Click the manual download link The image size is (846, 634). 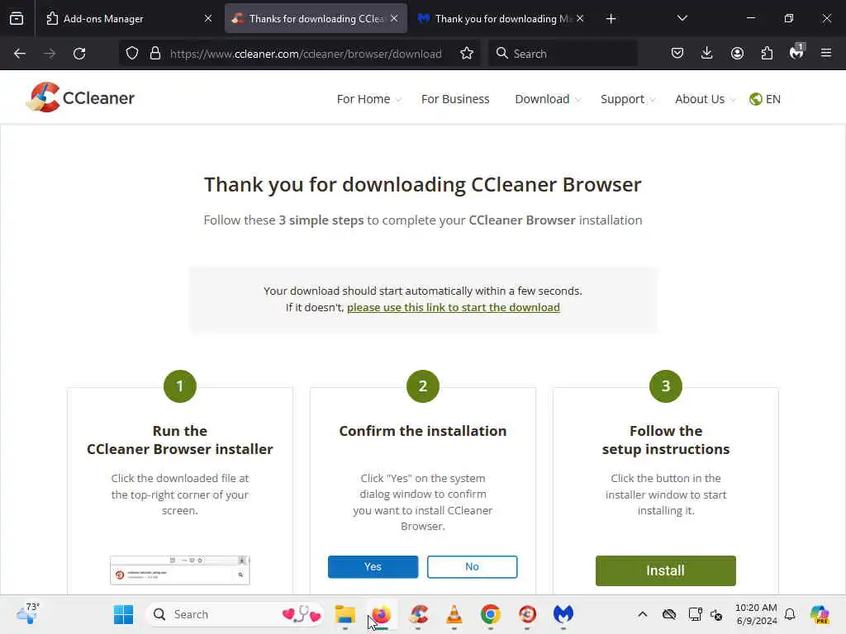(x=454, y=307)
